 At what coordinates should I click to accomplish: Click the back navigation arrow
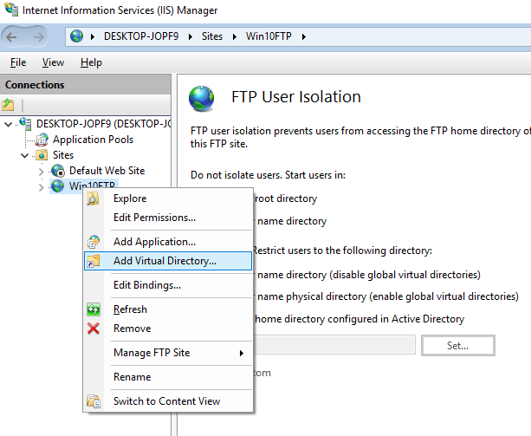point(16,36)
